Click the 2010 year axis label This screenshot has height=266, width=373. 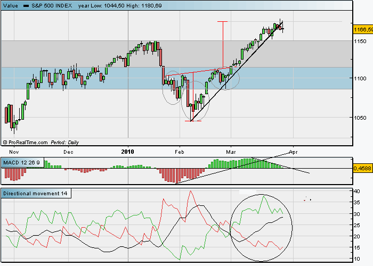(127, 152)
